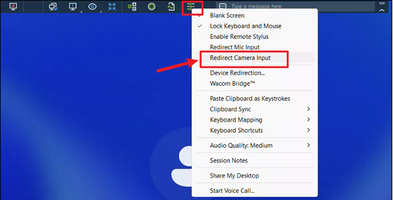Collapse the toolbar with the up chevron
393x200 pixels.
pos(382,10)
